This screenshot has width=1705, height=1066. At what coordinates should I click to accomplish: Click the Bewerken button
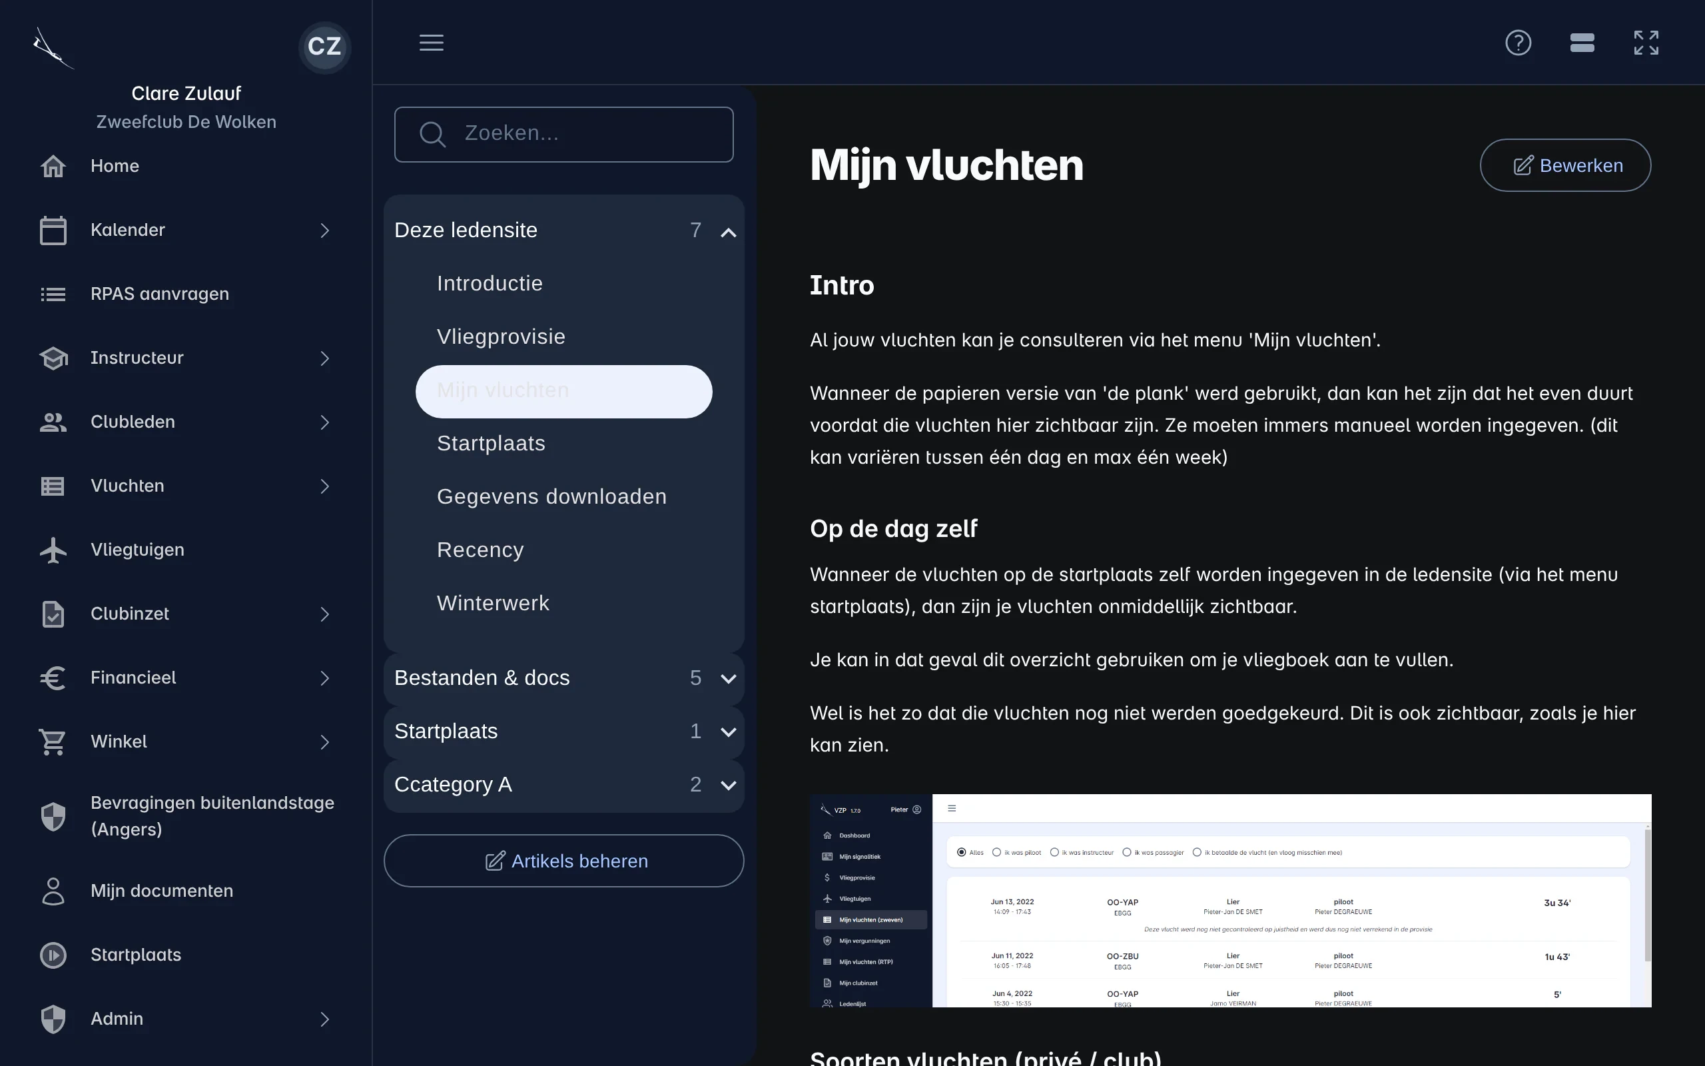tap(1564, 166)
